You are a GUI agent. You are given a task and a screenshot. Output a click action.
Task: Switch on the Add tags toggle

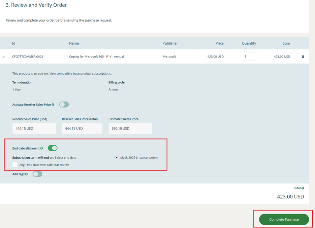click(37, 174)
